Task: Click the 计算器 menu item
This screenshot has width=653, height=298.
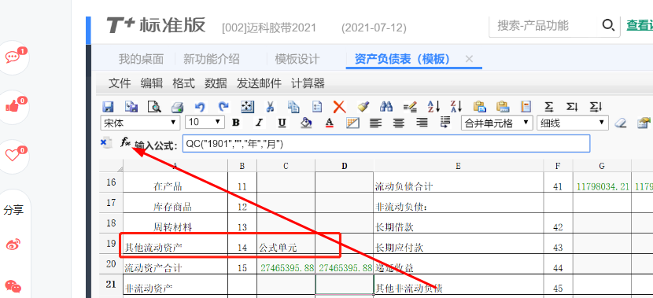Action: tap(308, 83)
